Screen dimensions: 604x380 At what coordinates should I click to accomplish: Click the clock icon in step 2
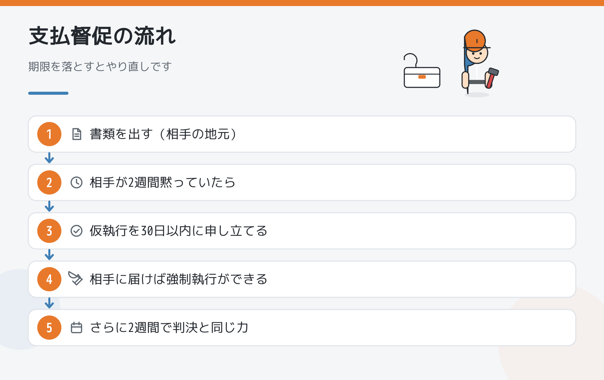[77, 182]
